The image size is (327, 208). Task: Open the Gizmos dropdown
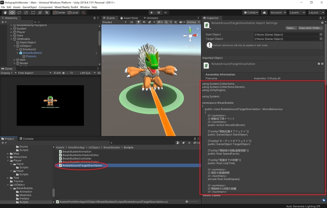coord(193,22)
